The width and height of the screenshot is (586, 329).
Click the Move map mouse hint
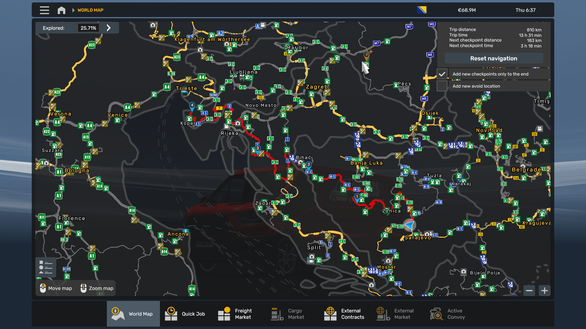[x=56, y=288]
